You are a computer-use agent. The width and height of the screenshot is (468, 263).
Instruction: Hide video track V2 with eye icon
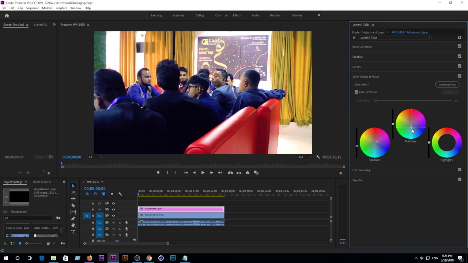point(113,210)
